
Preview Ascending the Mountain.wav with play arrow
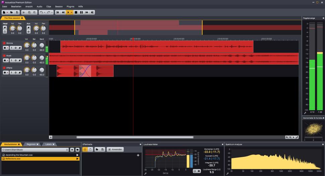(78, 155)
